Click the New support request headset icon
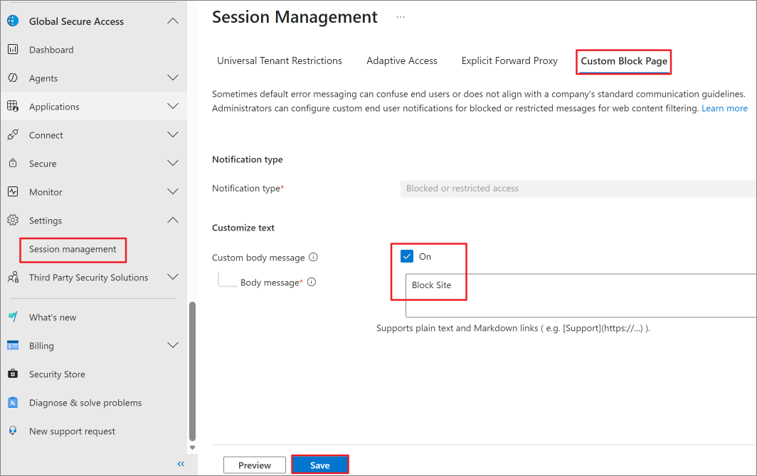The width and height of the screenshot is (757, 476). tap(13, 430)
